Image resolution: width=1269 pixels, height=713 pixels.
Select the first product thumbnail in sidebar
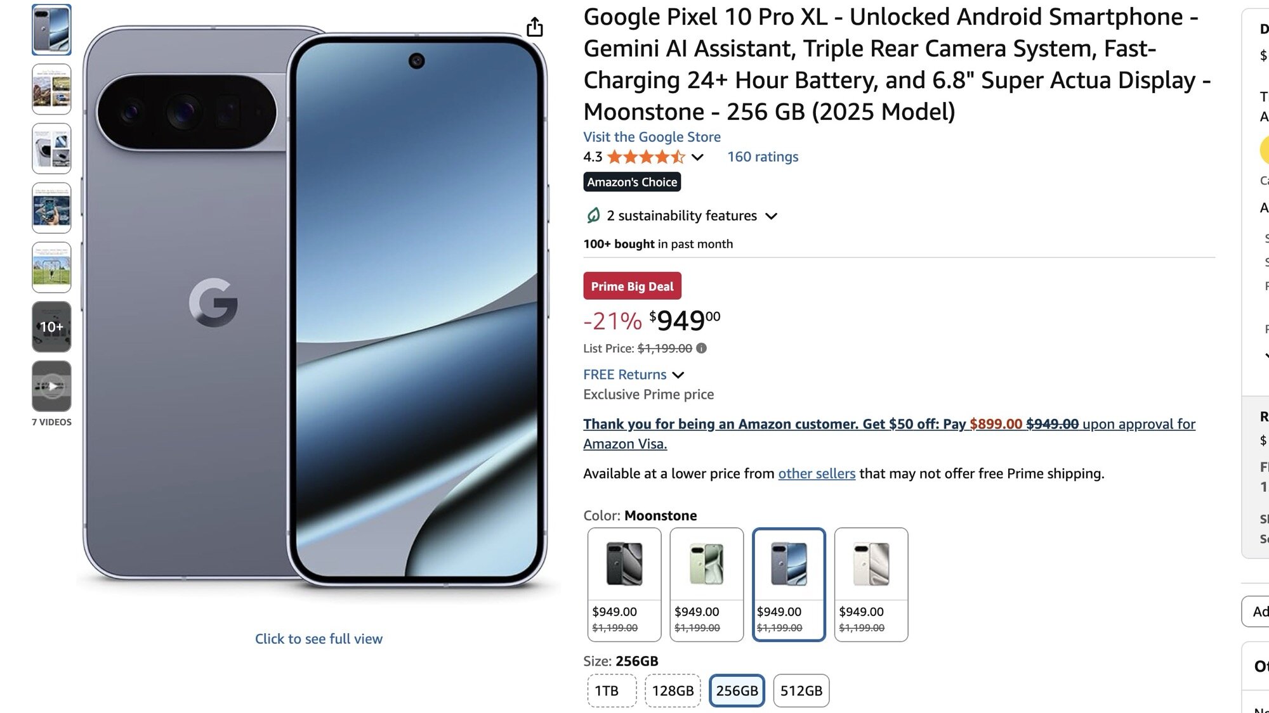[51, 30]
